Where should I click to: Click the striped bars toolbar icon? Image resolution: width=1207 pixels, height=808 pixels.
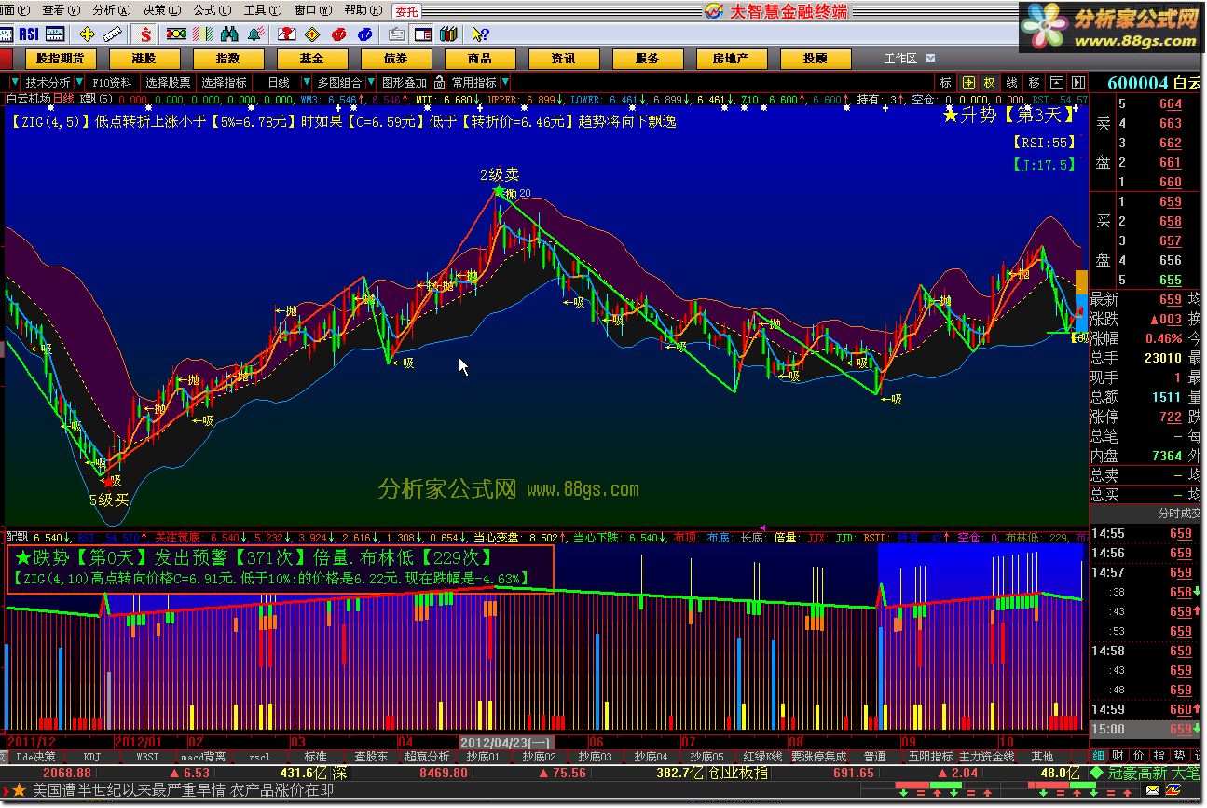coord(201,34)
